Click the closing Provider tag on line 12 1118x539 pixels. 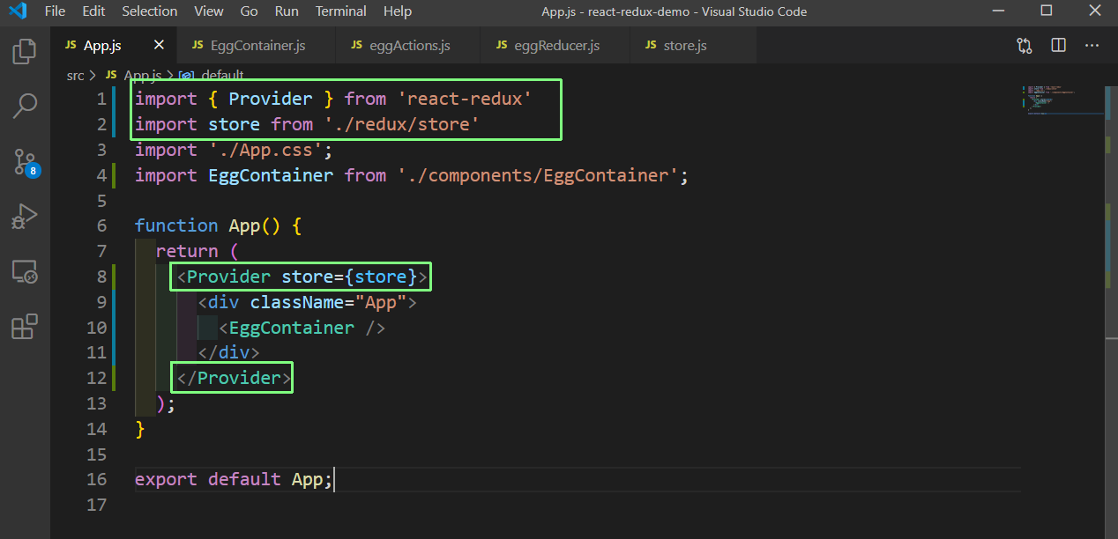(234, 378)
